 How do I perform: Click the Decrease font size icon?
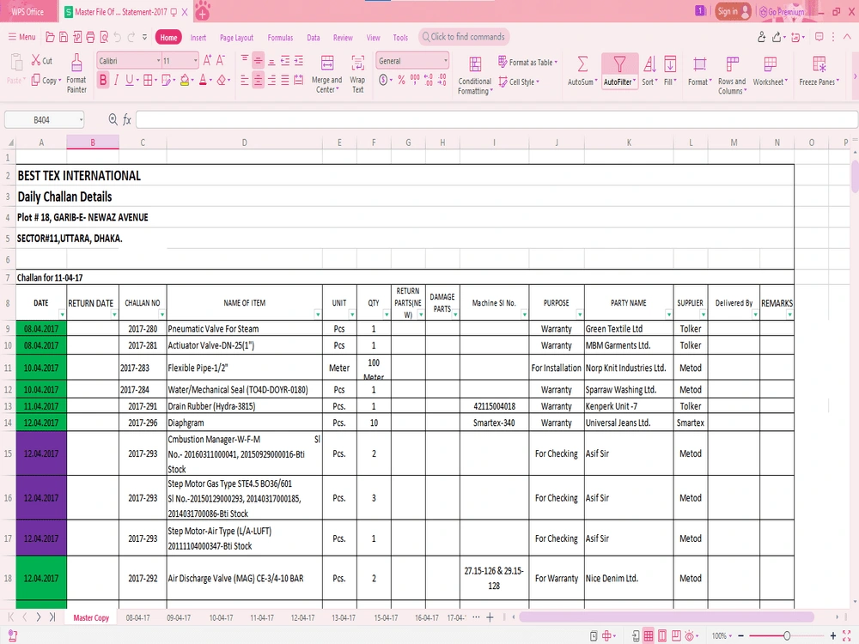[x=220, y=60]
